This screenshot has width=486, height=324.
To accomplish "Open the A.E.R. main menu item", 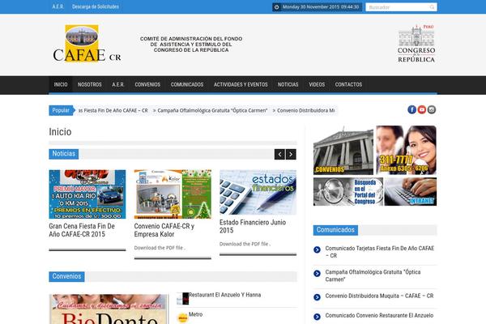I will [x=117, y=84].
